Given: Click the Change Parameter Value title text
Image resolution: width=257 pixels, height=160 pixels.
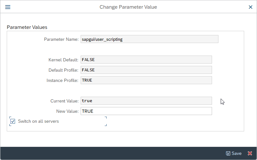Looking at the screenshot, I should pos(128,7).
